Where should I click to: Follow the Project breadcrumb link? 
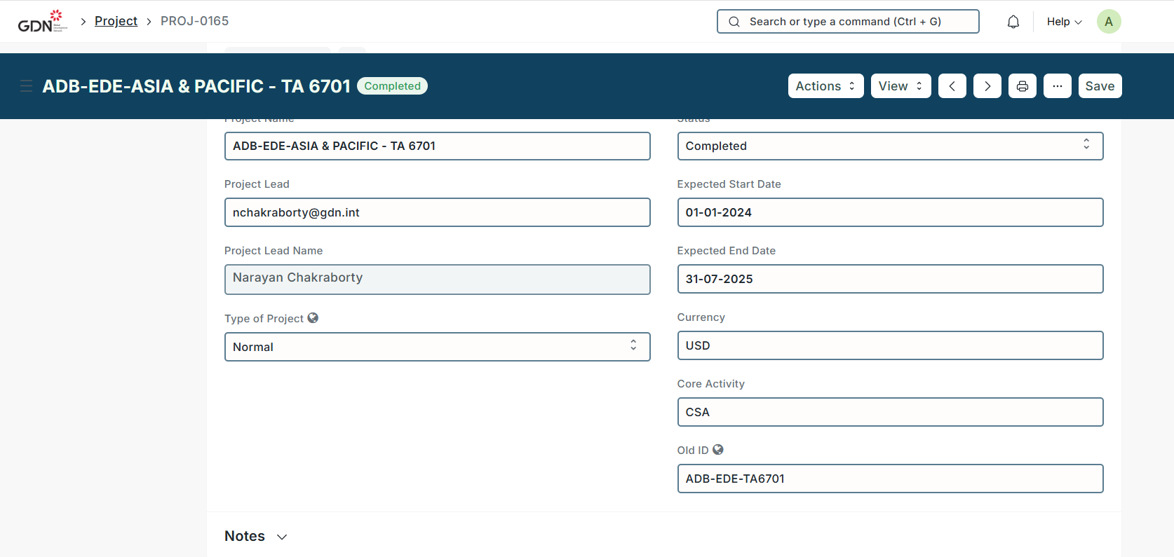click(x=116, y=21)
